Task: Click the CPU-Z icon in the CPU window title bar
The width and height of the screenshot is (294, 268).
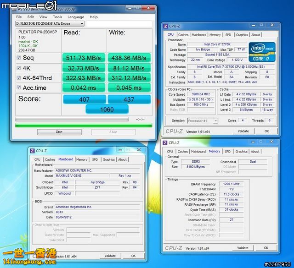Action: [x=166, y=27]
